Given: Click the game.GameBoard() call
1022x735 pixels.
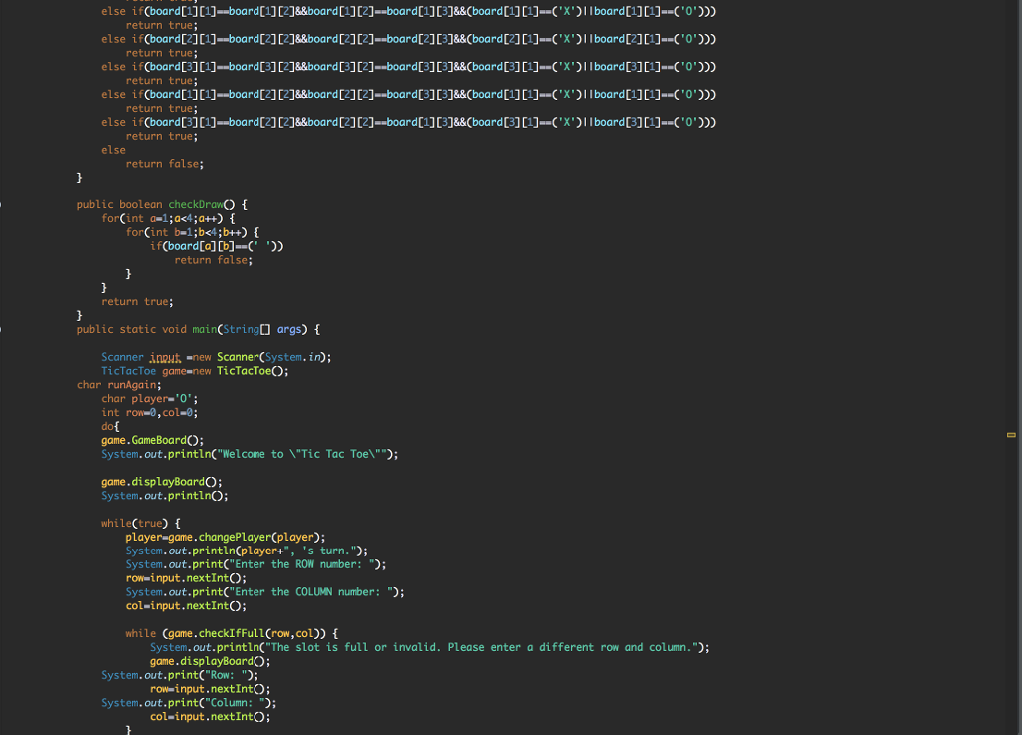Looking at the screenshot, I should point(152,440).
